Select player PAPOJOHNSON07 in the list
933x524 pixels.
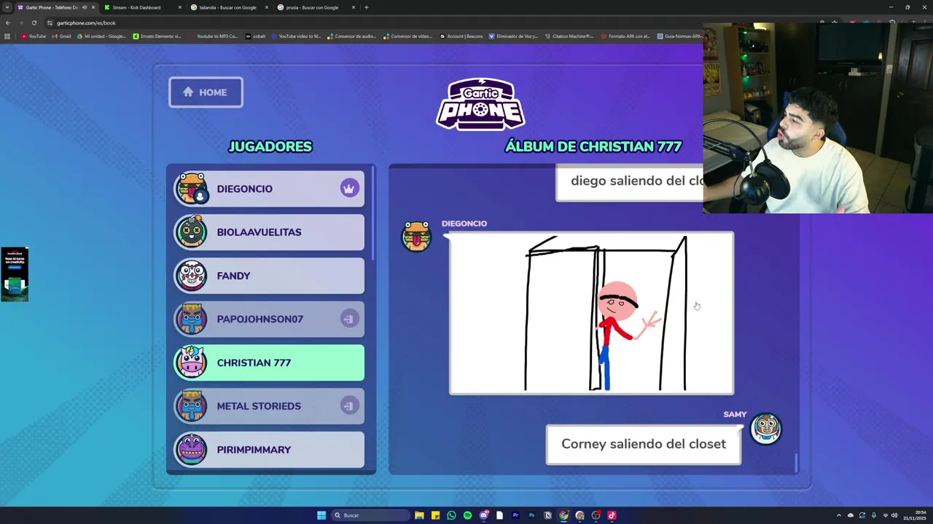click(x=269, y=319)
